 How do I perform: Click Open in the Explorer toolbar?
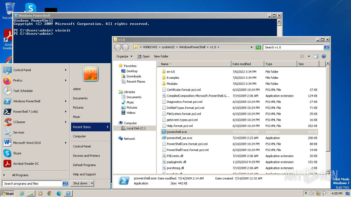[143, 56]
